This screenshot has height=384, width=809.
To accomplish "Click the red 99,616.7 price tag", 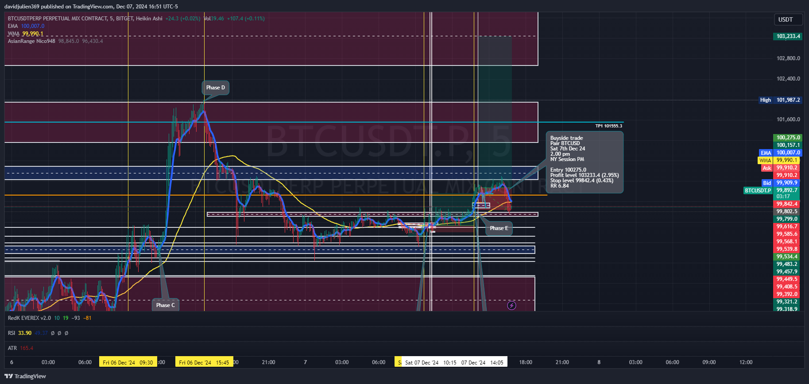I will (787, 227).
